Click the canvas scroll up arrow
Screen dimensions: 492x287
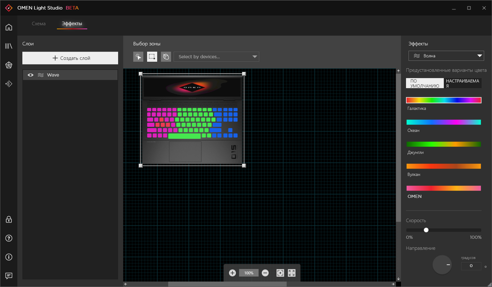point(399,71)
